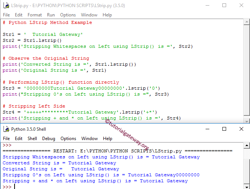Image resolution: width=250 pixels, height=189 pixels.
Task: Open Options menu in Python Shell window
Action: coord(68,139)
